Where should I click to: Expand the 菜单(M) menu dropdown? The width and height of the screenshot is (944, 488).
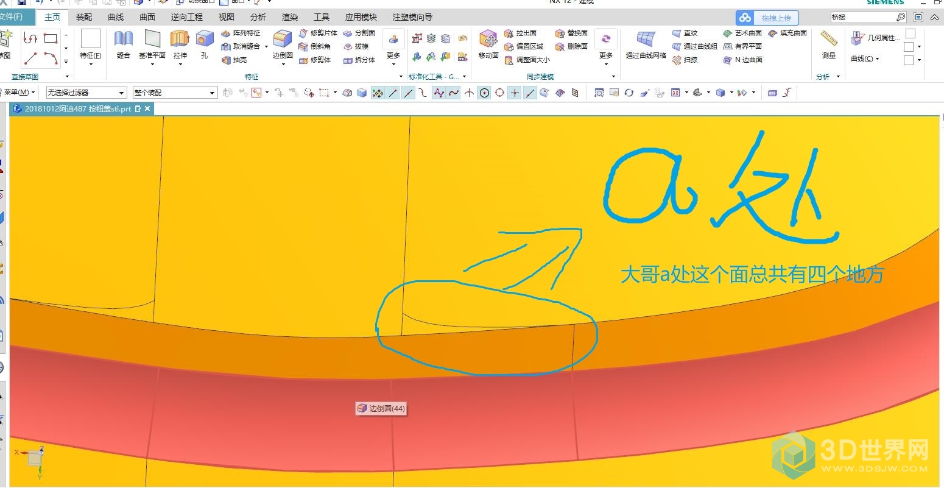19,93
